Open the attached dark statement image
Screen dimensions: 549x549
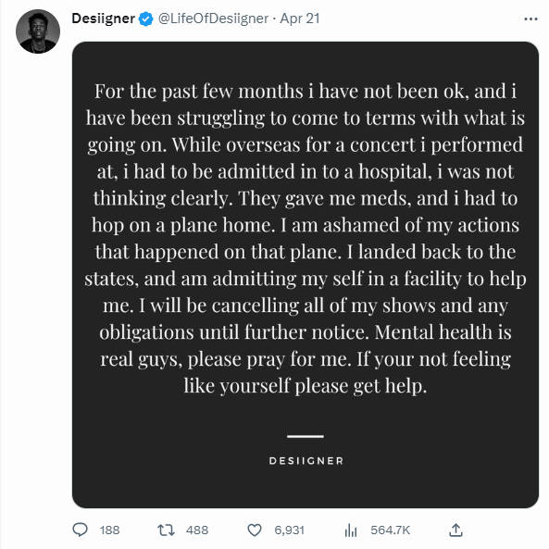(x=306, y=275)
